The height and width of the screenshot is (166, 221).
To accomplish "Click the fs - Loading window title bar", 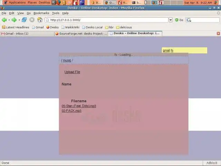I will 124,55.
